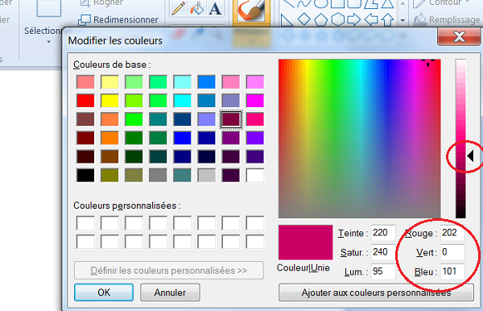Click the Couleur|Unie preview box
The width and height of the screenshot is (483, 311).
pos(305,243)
